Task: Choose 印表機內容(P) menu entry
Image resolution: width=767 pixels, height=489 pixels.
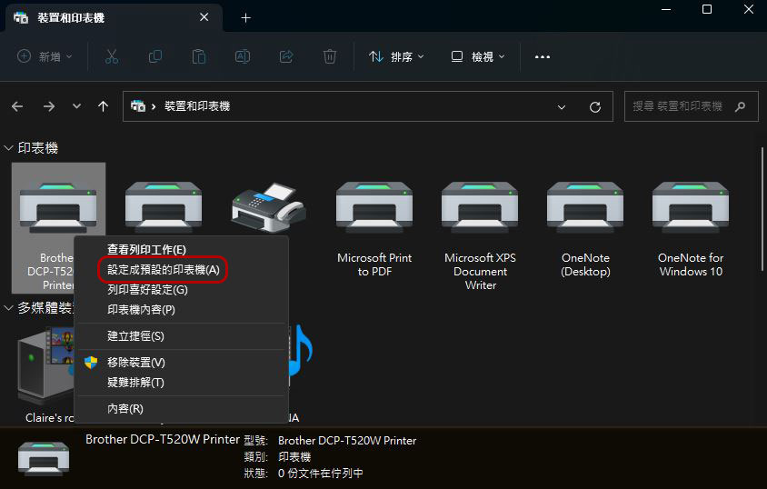Action: point(181,310)
